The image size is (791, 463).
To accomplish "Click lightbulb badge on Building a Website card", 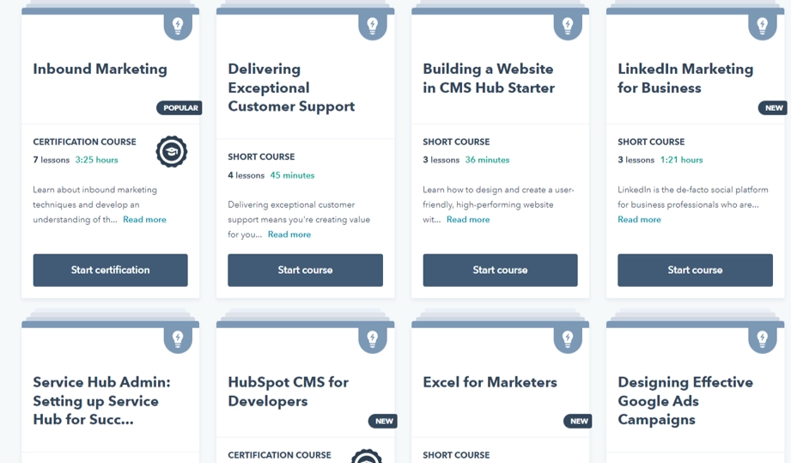I will tap(568, 27).
